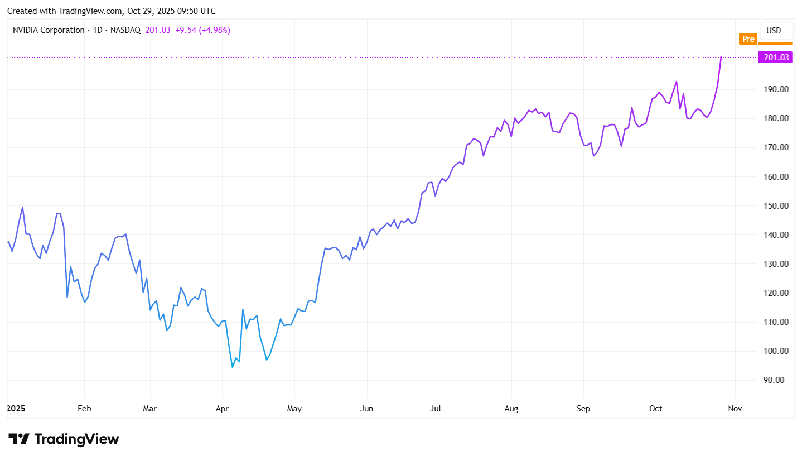Click the header price value 201.03
This screenshot has width=802, height=460.
[158, 30]
